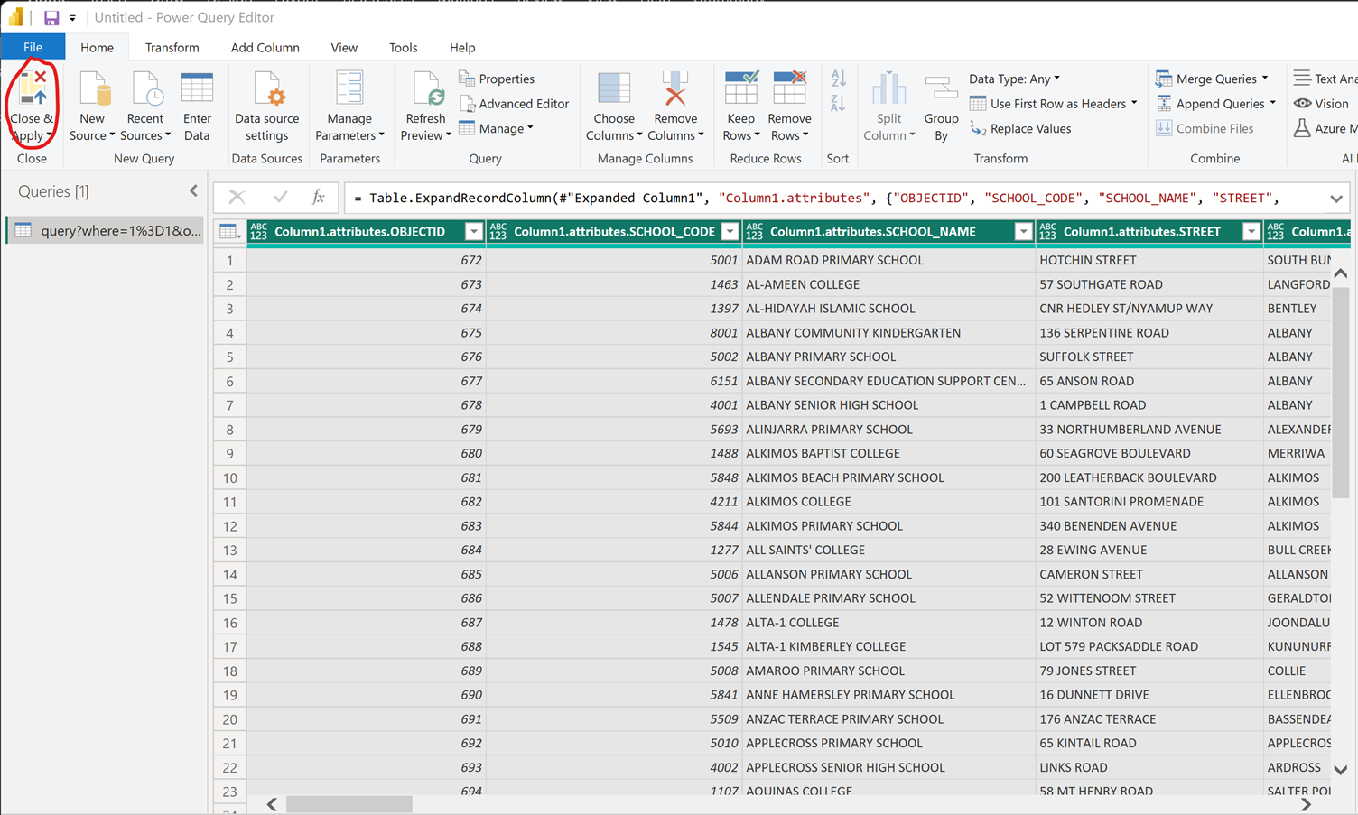This screenshot has height=815, width=1358.
Task: Open filter dropdown for SCHOOL_CODE column
Action: point(730,232)
